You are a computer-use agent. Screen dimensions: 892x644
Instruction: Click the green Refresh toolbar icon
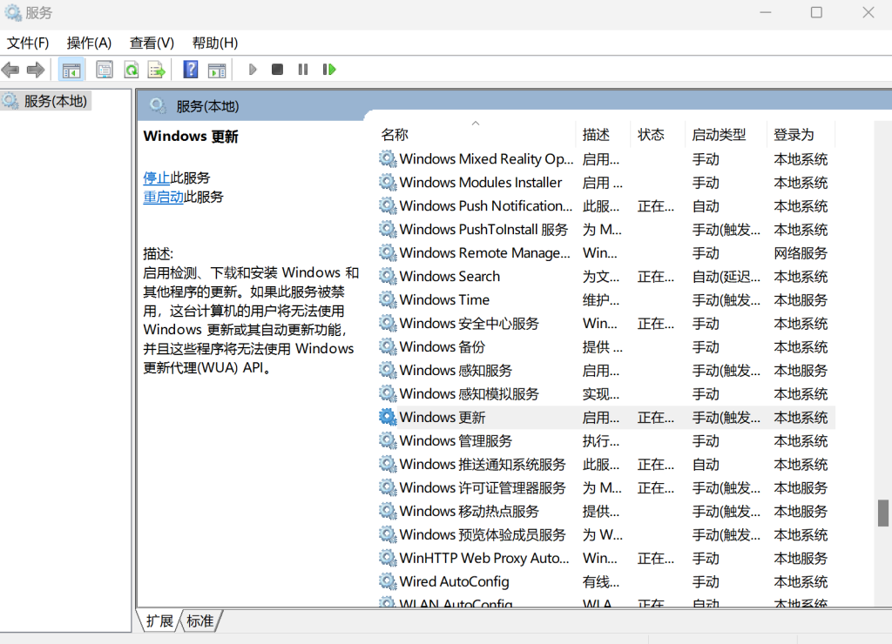pyautogui.click(x=131, y=70)
